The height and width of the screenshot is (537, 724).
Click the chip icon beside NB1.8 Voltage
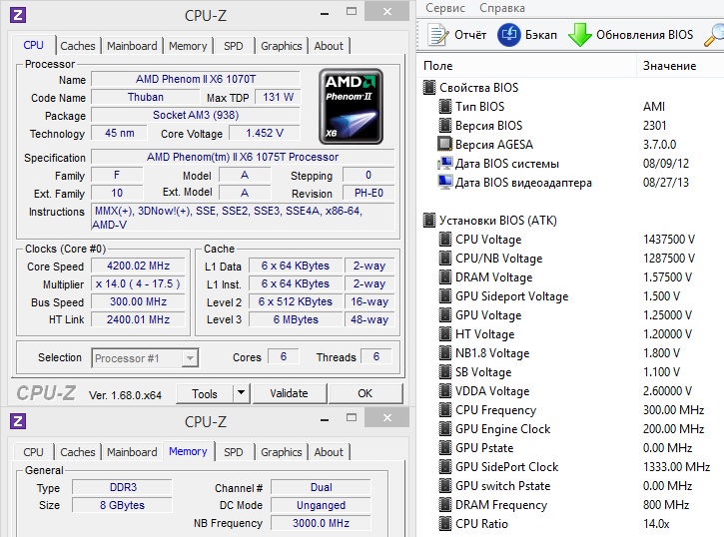tap(444, 353)
